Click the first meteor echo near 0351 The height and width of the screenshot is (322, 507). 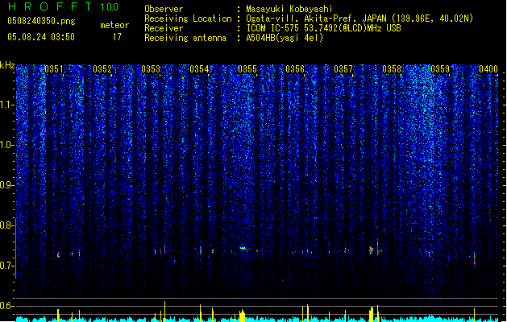click(58, 255)
